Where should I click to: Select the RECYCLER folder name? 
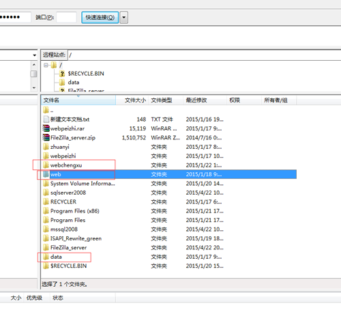point(63,202)
